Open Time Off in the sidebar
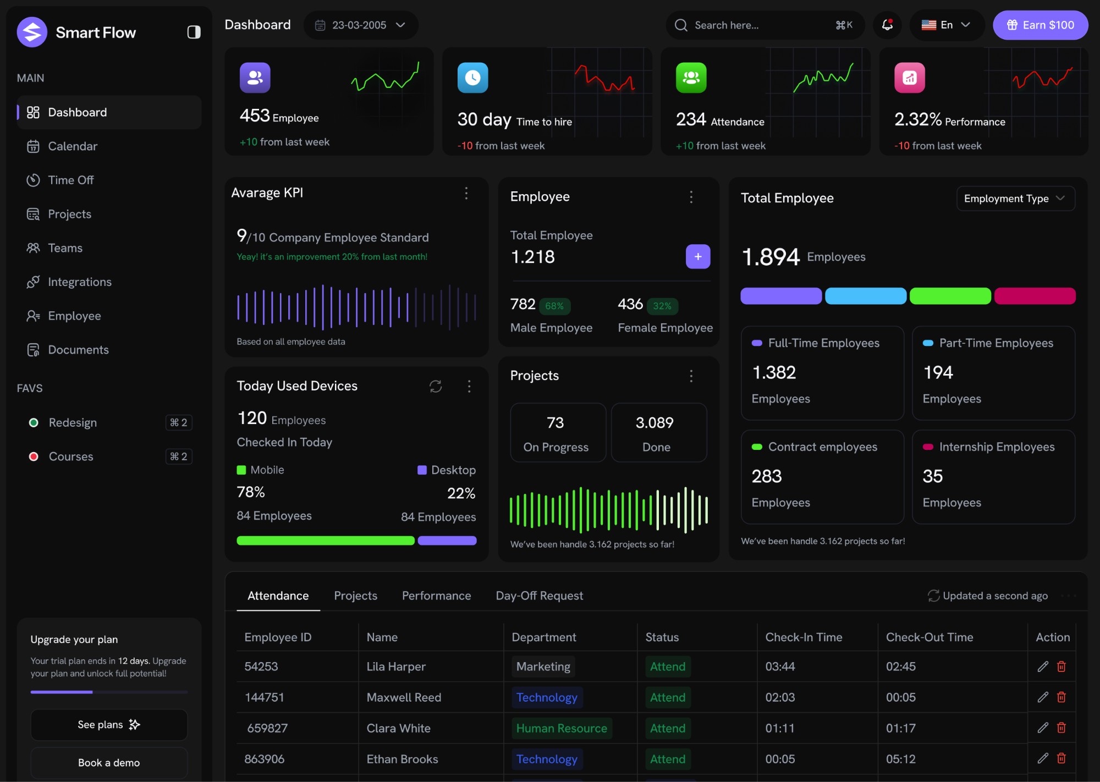Viewport: 1100px width, 782px height. [x=109, y=180]
